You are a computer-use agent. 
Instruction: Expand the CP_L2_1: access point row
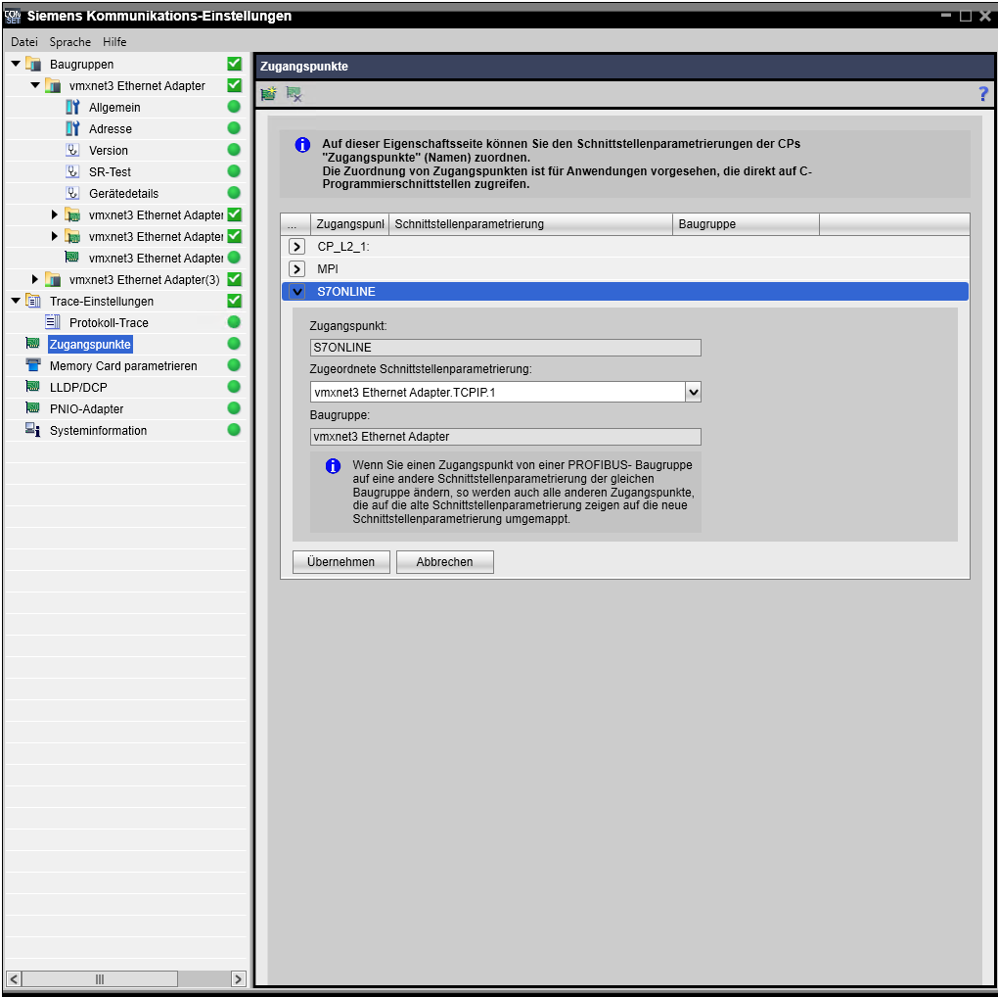(x=297, y=247)
